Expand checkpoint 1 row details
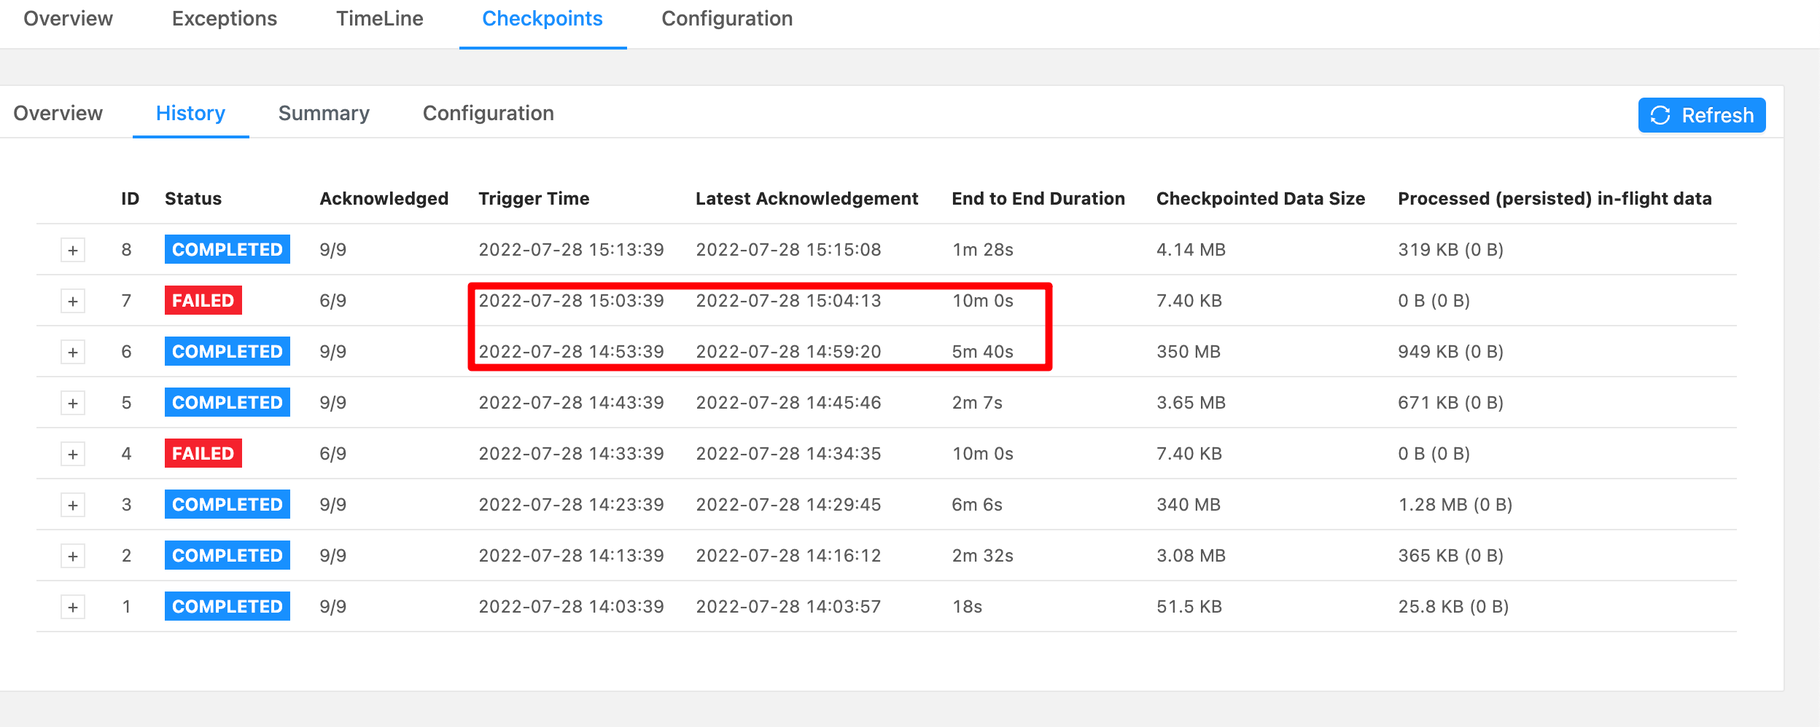 tap(73, 607)
